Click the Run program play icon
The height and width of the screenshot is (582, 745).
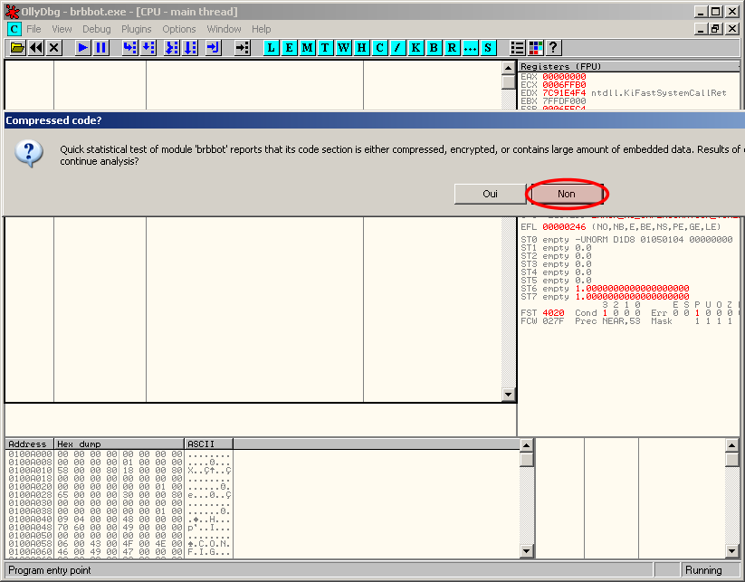click(82, 47)
